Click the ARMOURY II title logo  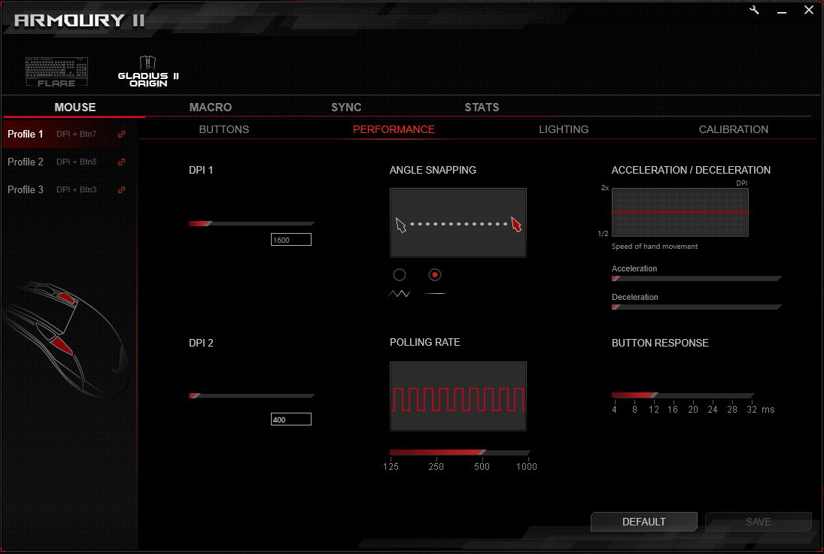(79, 20)
